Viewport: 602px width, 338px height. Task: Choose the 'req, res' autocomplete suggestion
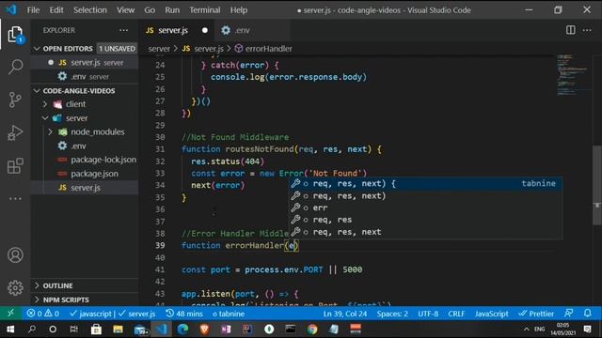(x=425, y=220)
